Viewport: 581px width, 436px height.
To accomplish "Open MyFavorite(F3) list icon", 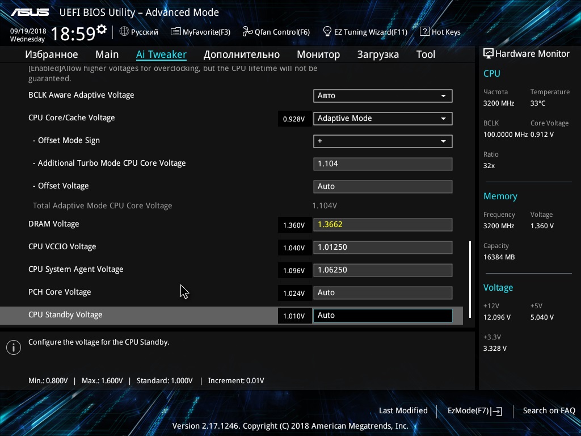I will click(175, 32).
